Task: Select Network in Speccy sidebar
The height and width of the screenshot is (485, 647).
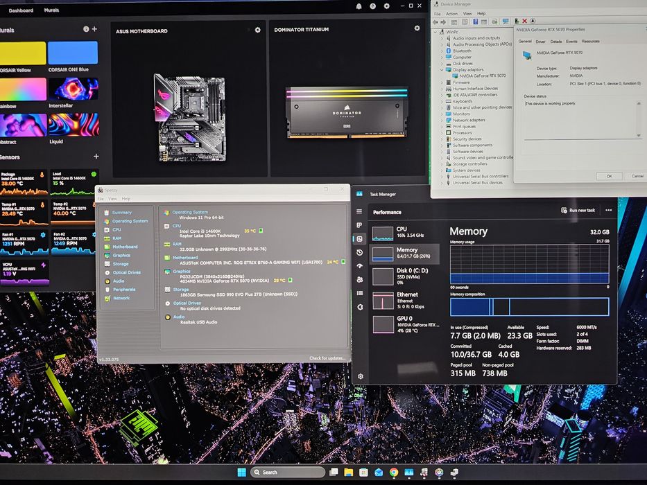Action: (121, 298)
